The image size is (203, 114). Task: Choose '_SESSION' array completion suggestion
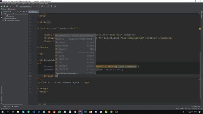tap(75, 59)
